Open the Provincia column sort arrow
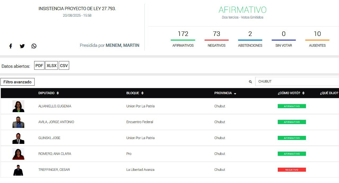 coord(235,93)
